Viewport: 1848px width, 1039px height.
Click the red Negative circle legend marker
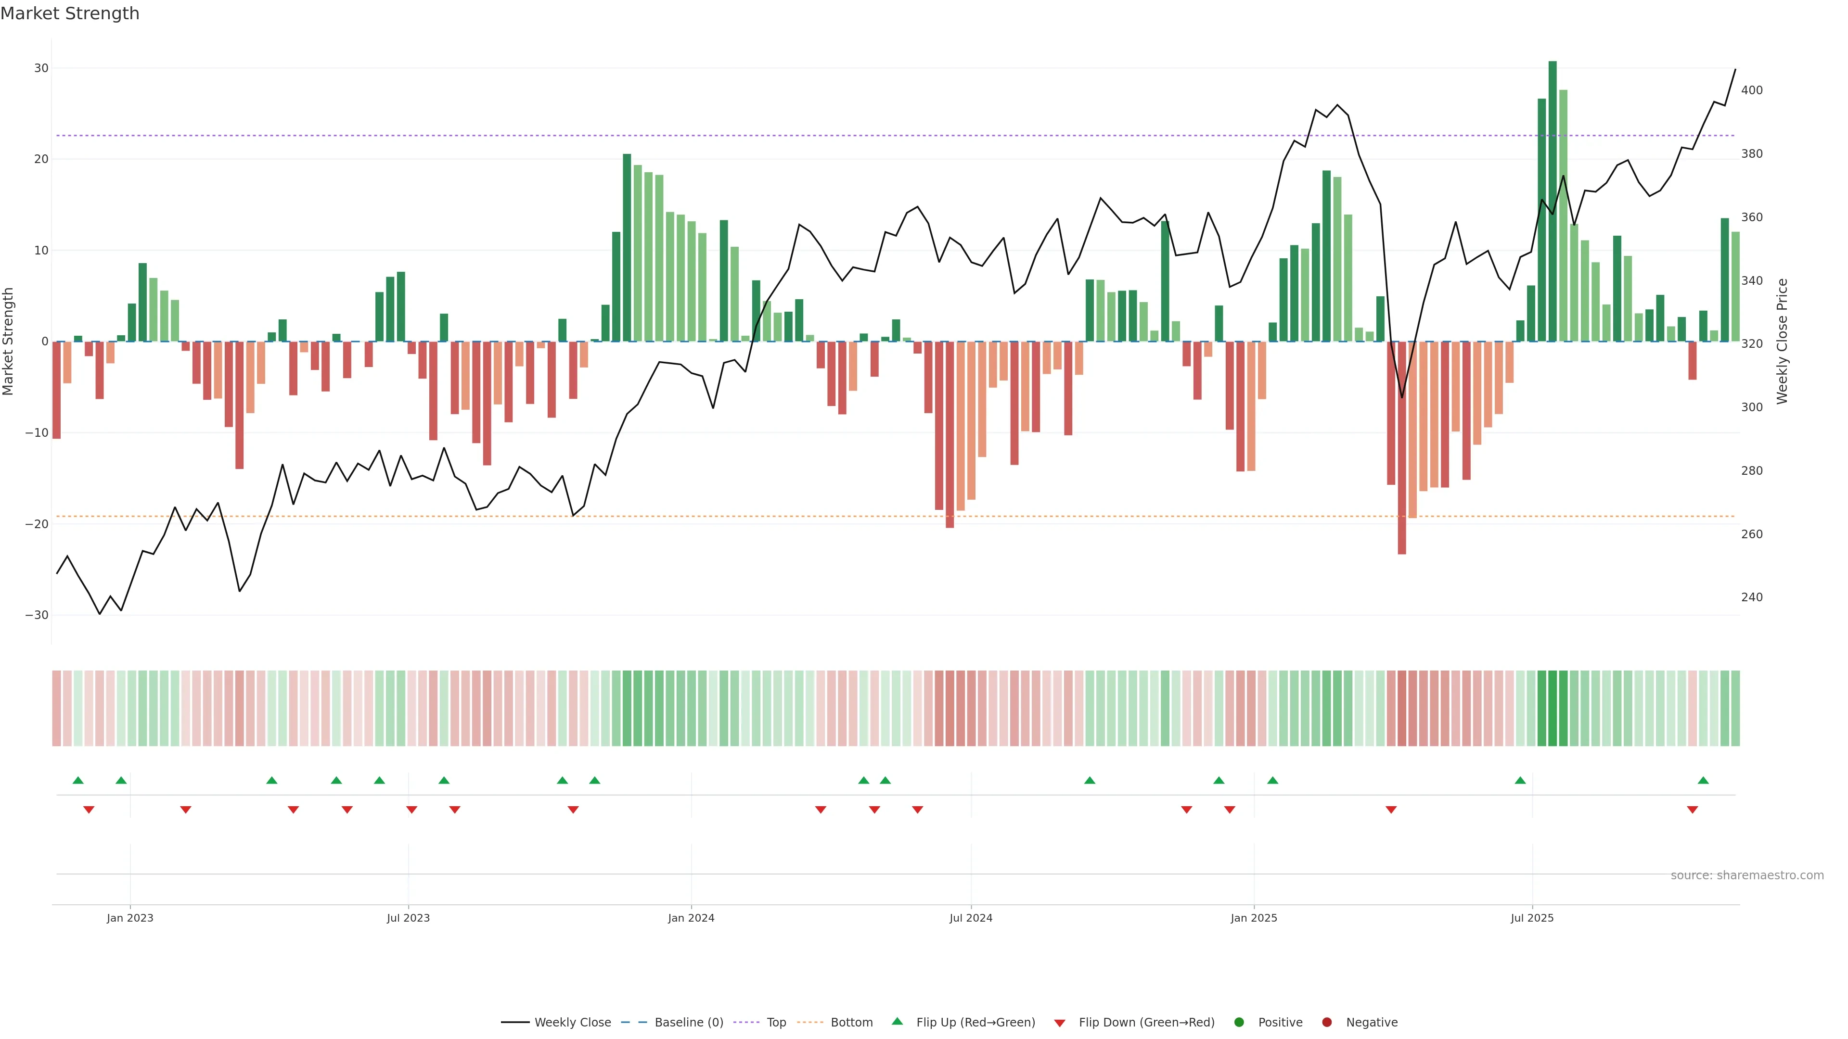click(x=1326, y=1023)
